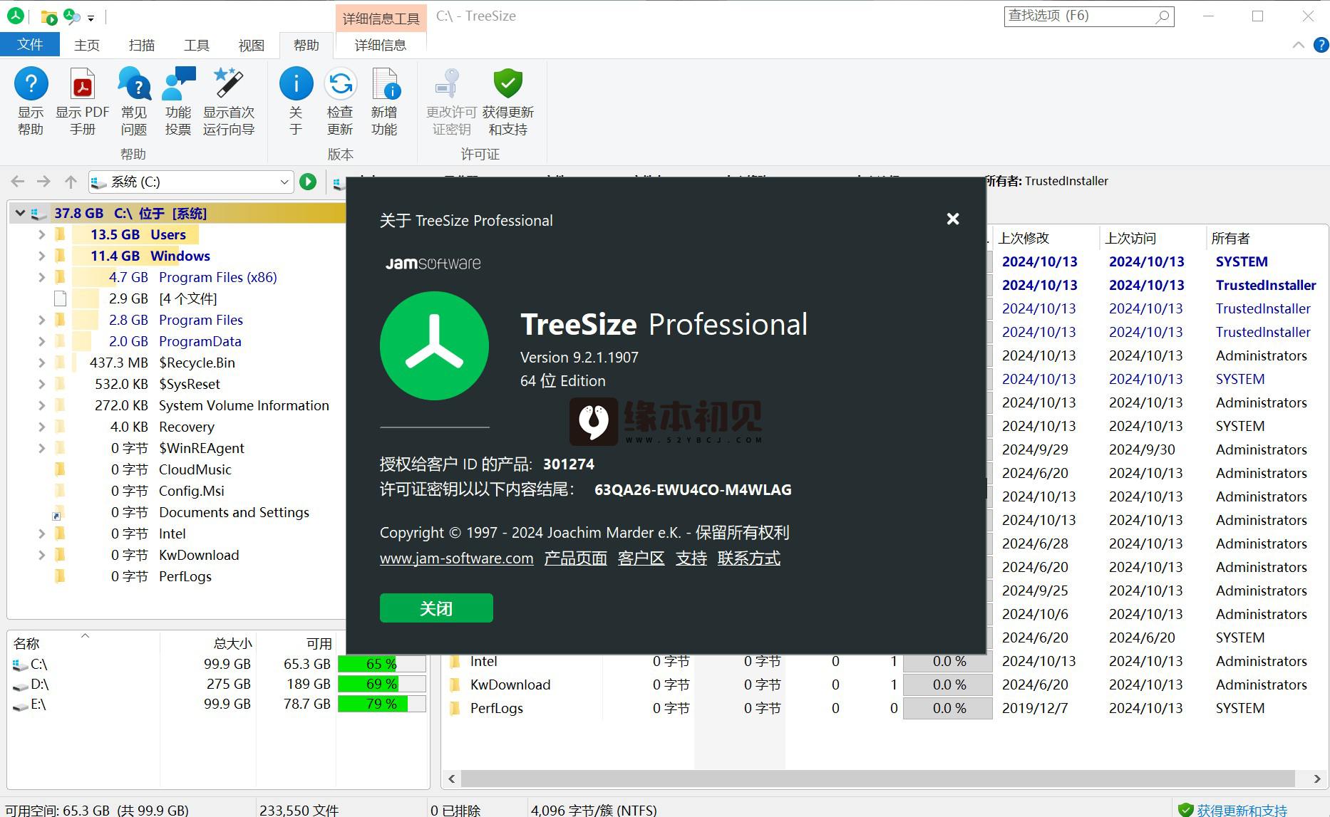Sort by the 上次访问 column header
1330x817 pixels.
1152,238
